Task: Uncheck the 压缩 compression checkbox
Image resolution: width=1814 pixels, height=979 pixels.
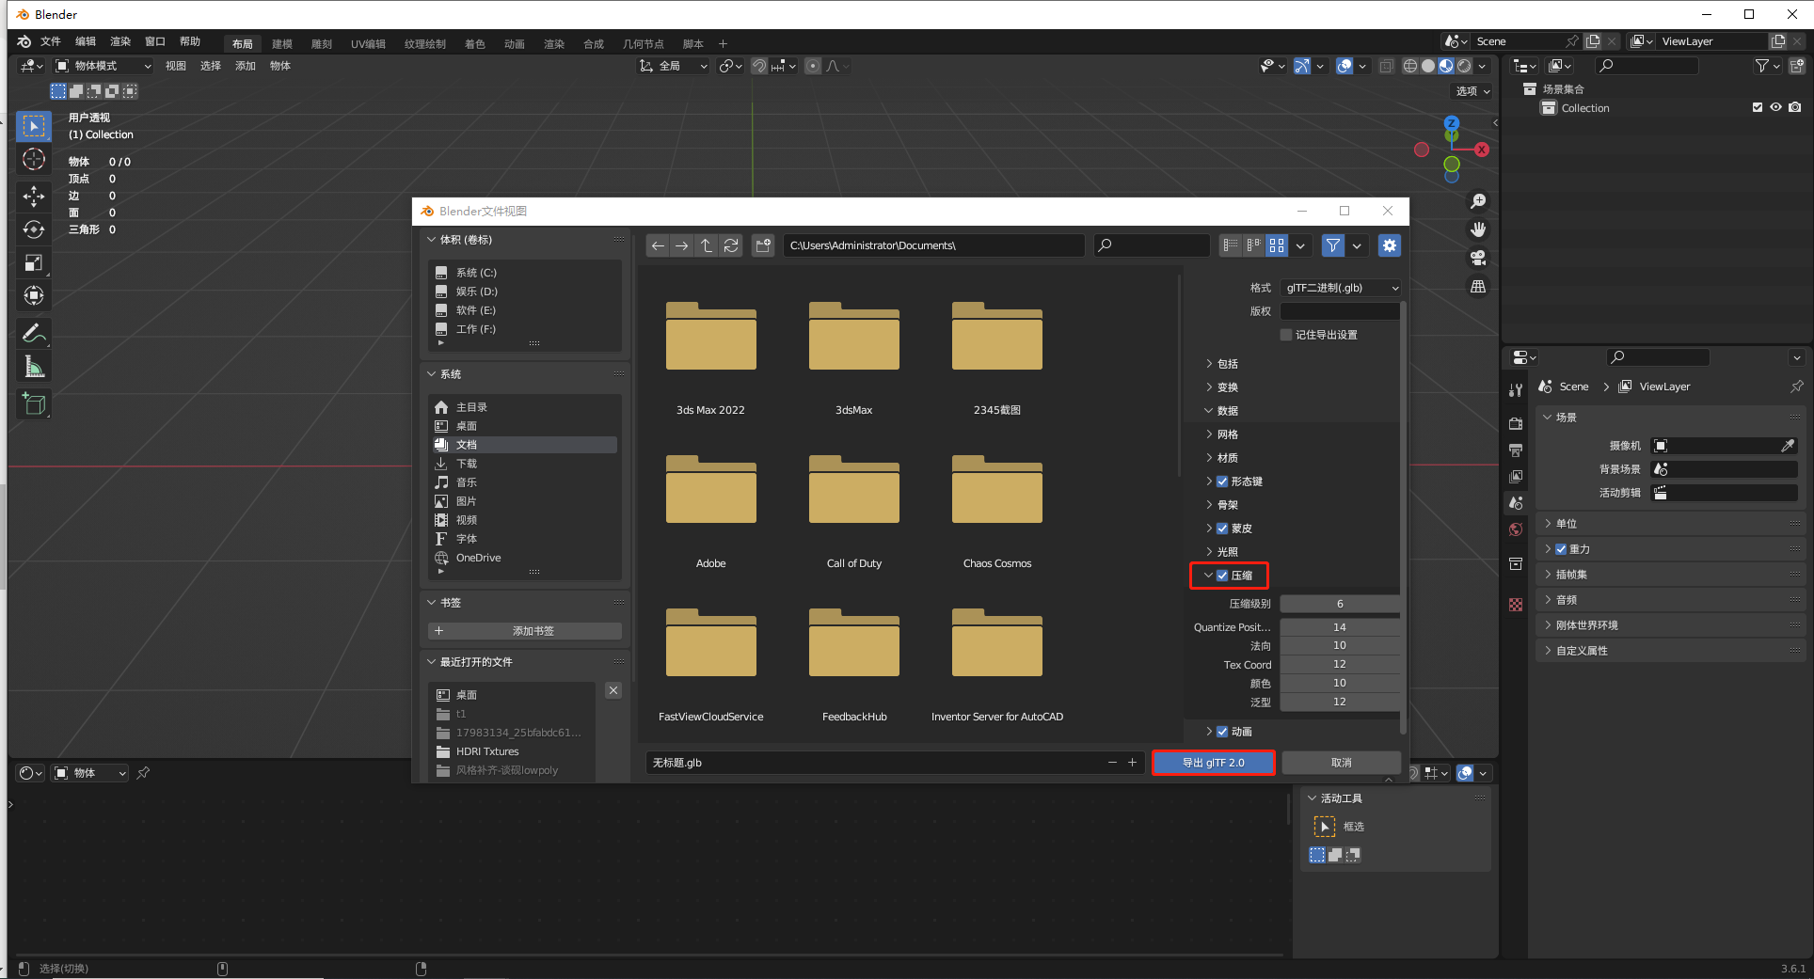Action: 1222,576
